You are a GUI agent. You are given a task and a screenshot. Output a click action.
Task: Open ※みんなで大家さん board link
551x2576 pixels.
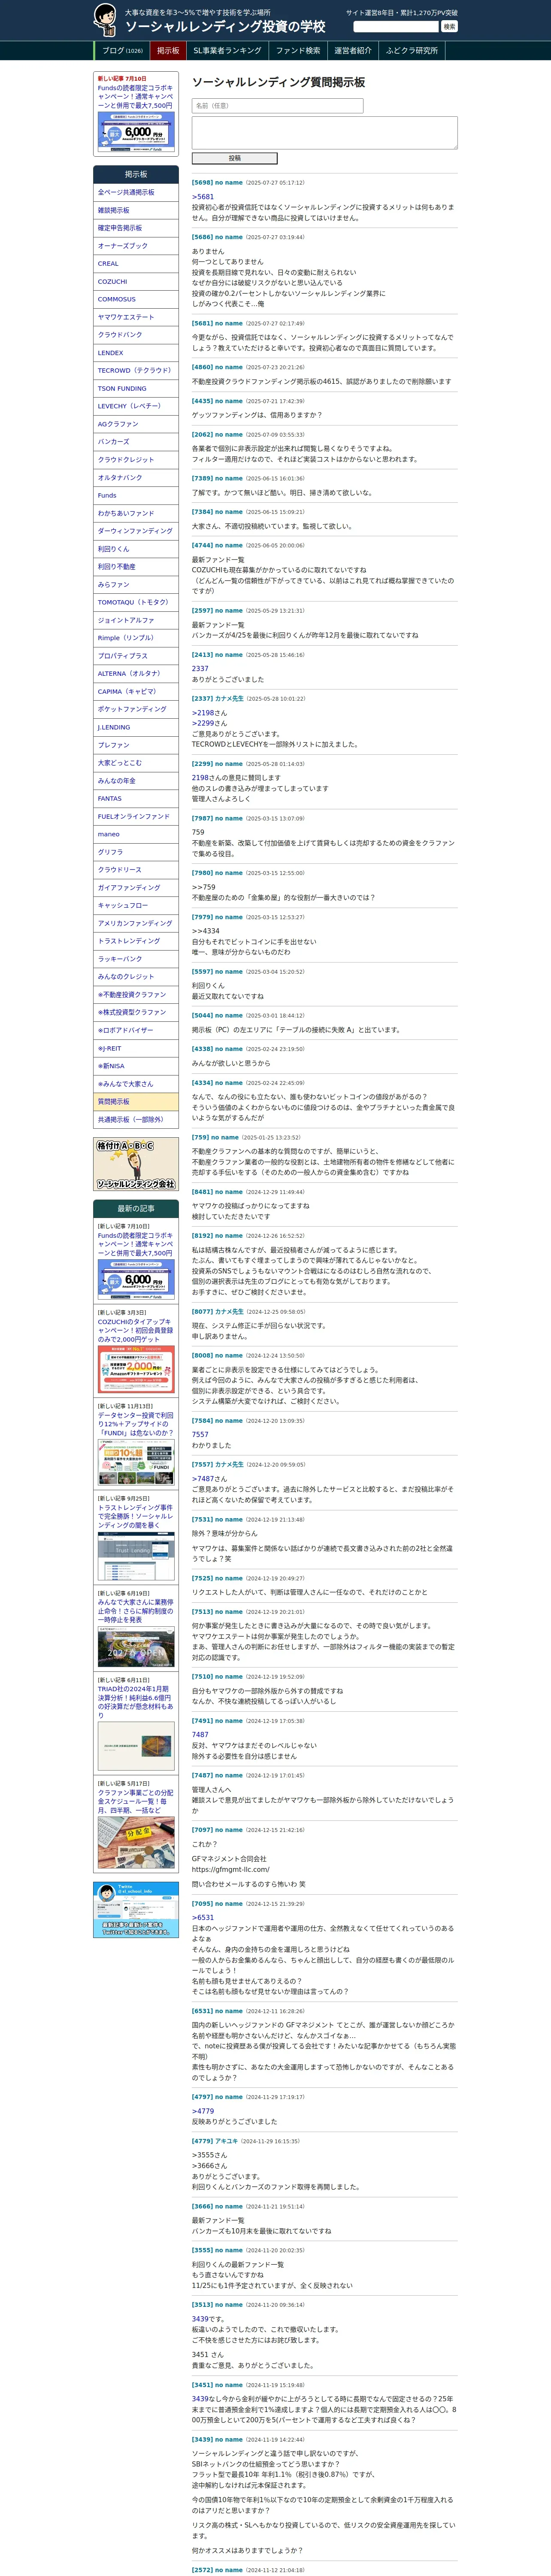(x=136, y=1084)
